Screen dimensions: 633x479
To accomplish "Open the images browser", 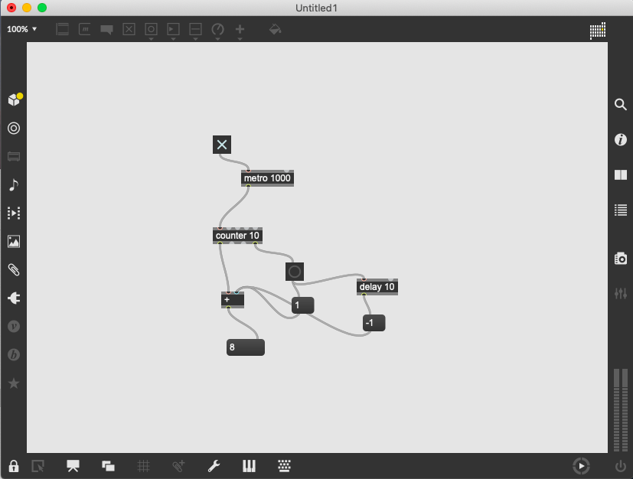I will [x=14, y=241].
